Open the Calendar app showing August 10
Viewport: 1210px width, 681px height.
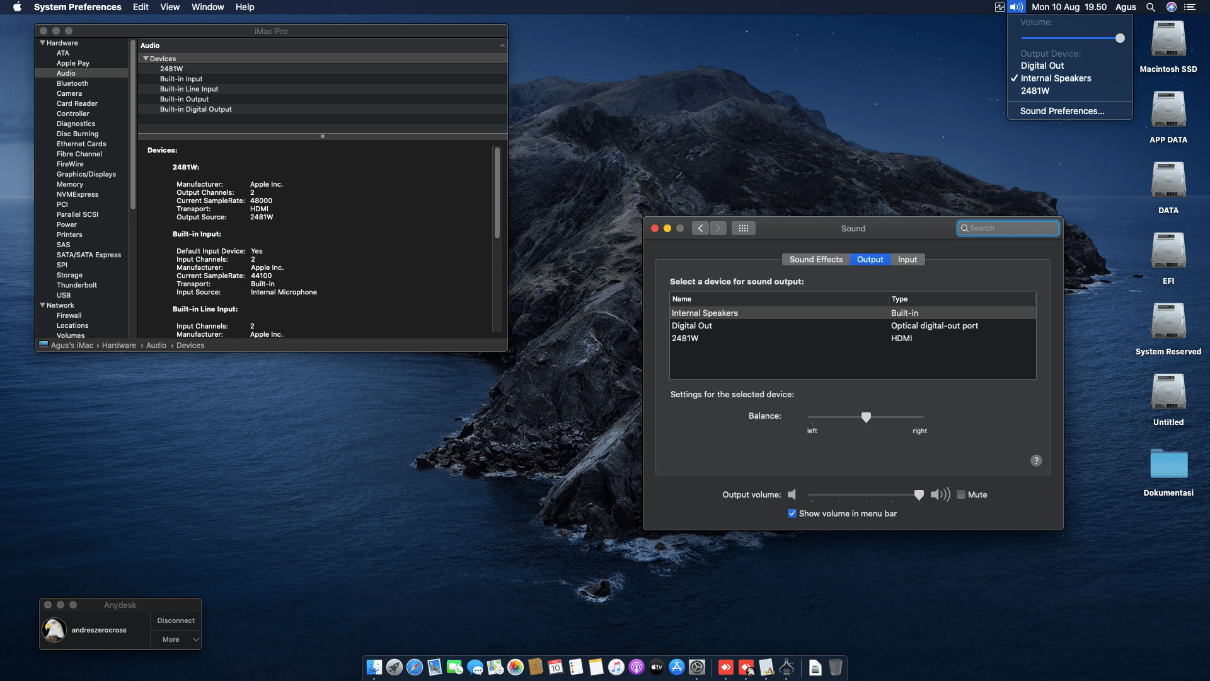[x=556, y=668]
